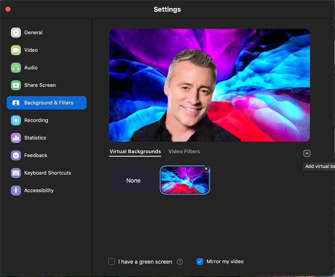Open Audio settings
Viewport: 335px width, 277px height.
[x=46, y=68]
